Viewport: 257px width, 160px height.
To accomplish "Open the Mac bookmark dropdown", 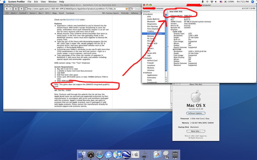I will click(41, 13).
